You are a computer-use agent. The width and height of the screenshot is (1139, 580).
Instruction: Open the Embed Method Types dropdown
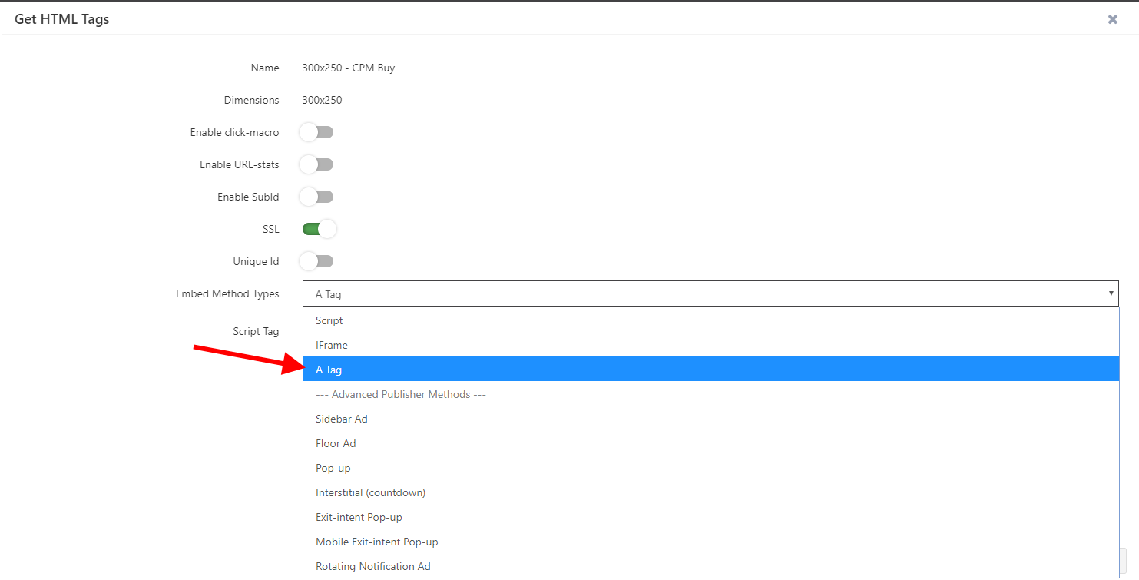pos(710,293)
